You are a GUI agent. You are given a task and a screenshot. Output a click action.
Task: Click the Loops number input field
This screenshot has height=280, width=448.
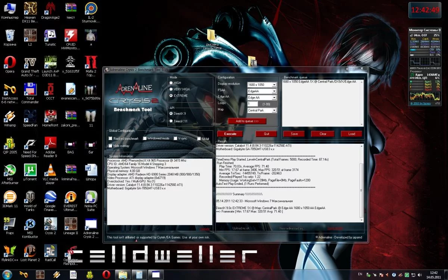(x=253, y=104)
